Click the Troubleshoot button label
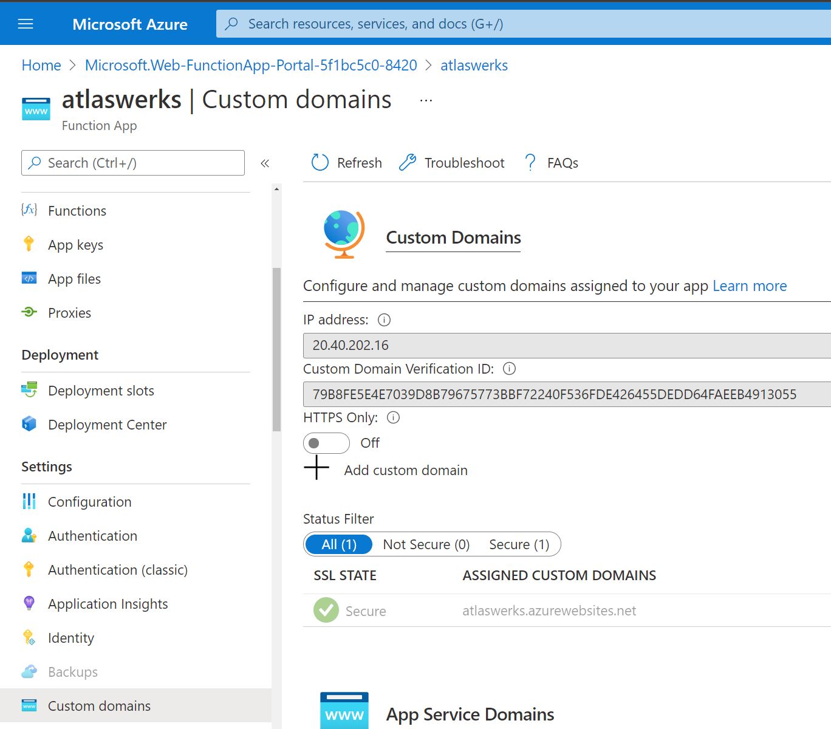Viewport: 831px width, 729px height. click(x=464, y=163)
